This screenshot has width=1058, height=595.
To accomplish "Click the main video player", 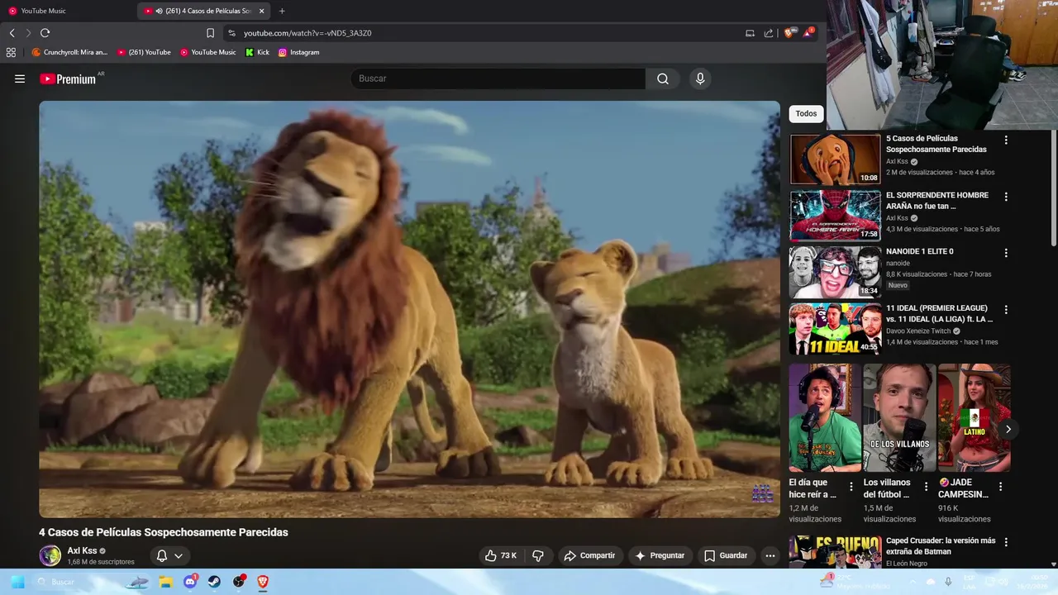I will 409,309.
